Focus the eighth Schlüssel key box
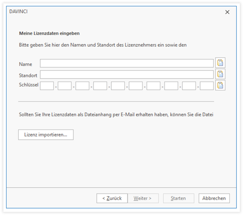This screenshot has width=243, height=215. [x=171, y=86]
